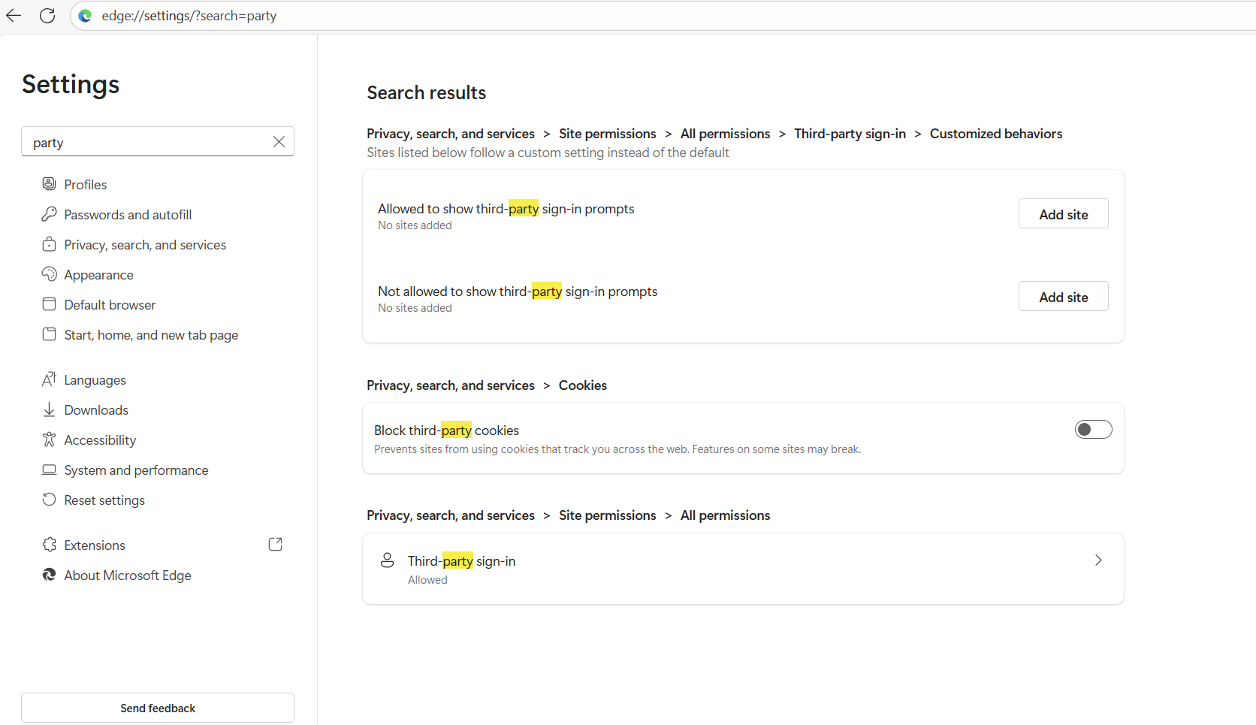This screenshot has height=725, width=1256.
Task: Click the Profiles icon in sidebar
Action: point(50,184)
